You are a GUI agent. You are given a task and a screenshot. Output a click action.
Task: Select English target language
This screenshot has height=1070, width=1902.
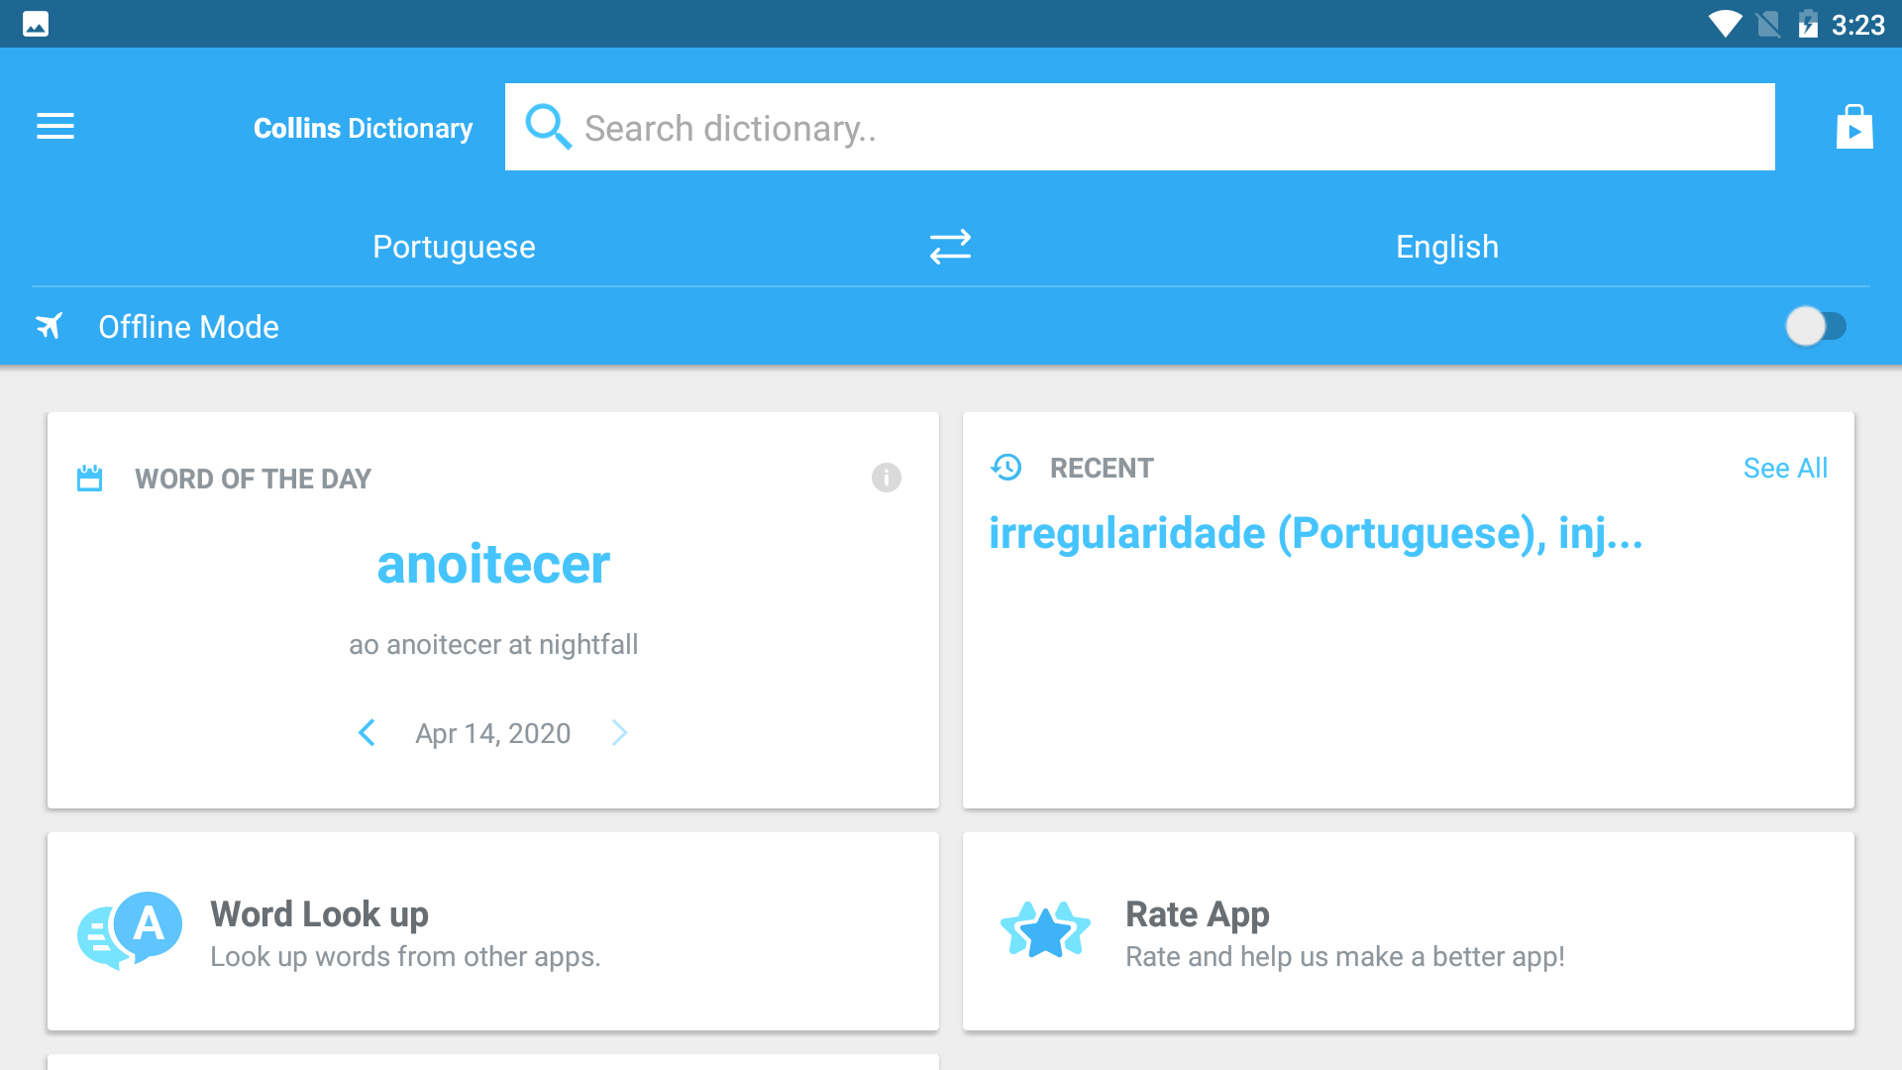(x=1447, y=247)
